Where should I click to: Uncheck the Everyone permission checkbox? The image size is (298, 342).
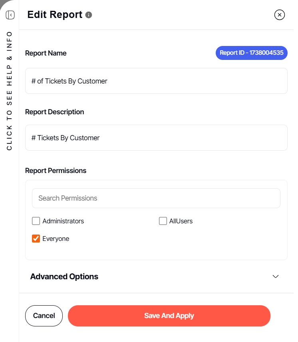click(36, 239)
